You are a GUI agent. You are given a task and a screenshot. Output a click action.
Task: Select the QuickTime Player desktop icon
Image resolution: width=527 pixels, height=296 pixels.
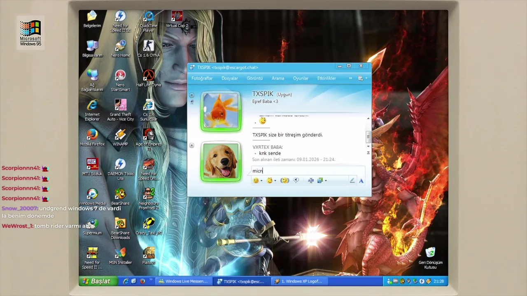pos(149,22)
